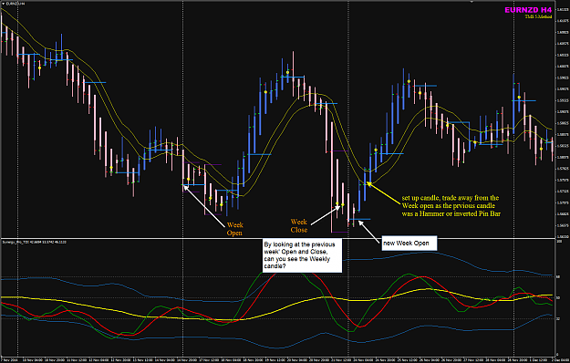The height and width of the screenshot is (363, 570).
Task: Select the yellow set up candle annotation text
Action: [x=451, y=205]
